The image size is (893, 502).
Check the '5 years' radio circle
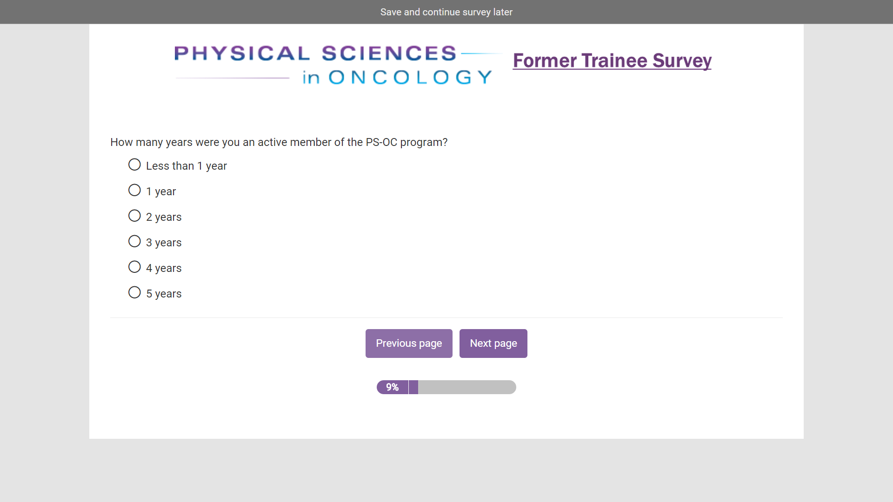pyautogui.click(x=134, y=293)
